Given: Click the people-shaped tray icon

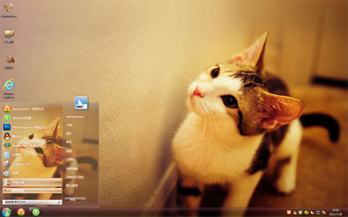Looking at the screenshot, I should (x=295, y=212).
